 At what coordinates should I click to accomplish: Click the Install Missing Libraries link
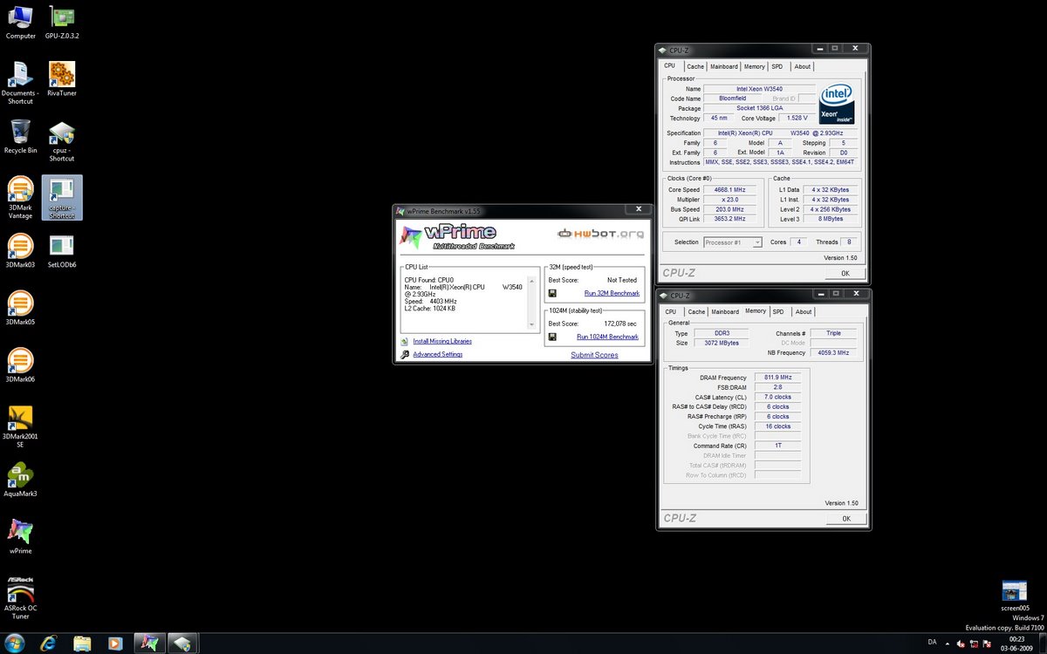click(442, 341)
